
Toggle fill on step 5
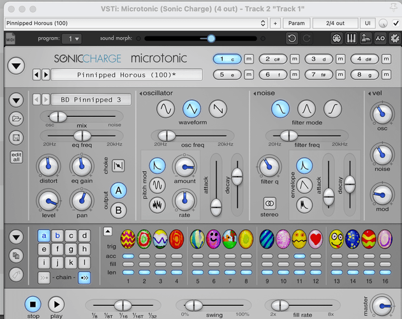pyautogui.click(x=197, y=264)
